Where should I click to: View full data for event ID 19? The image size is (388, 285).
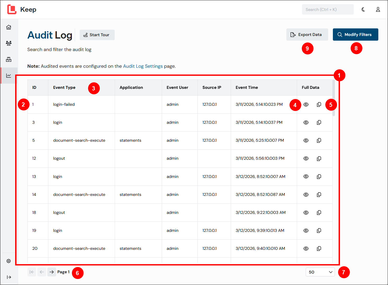[306, 231]
